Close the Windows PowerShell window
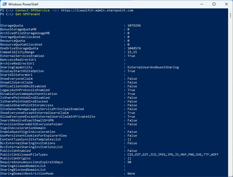This screenshot has height=177, width=233. tap(226, 4)
